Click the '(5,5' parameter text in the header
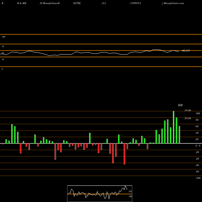The width and height of the screenshot is (202, 202). [104, 3]
